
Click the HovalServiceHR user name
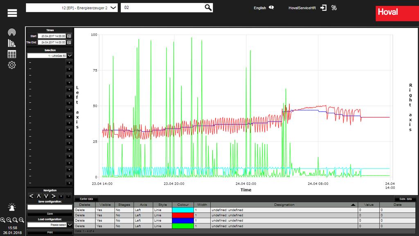click(302, 8)
